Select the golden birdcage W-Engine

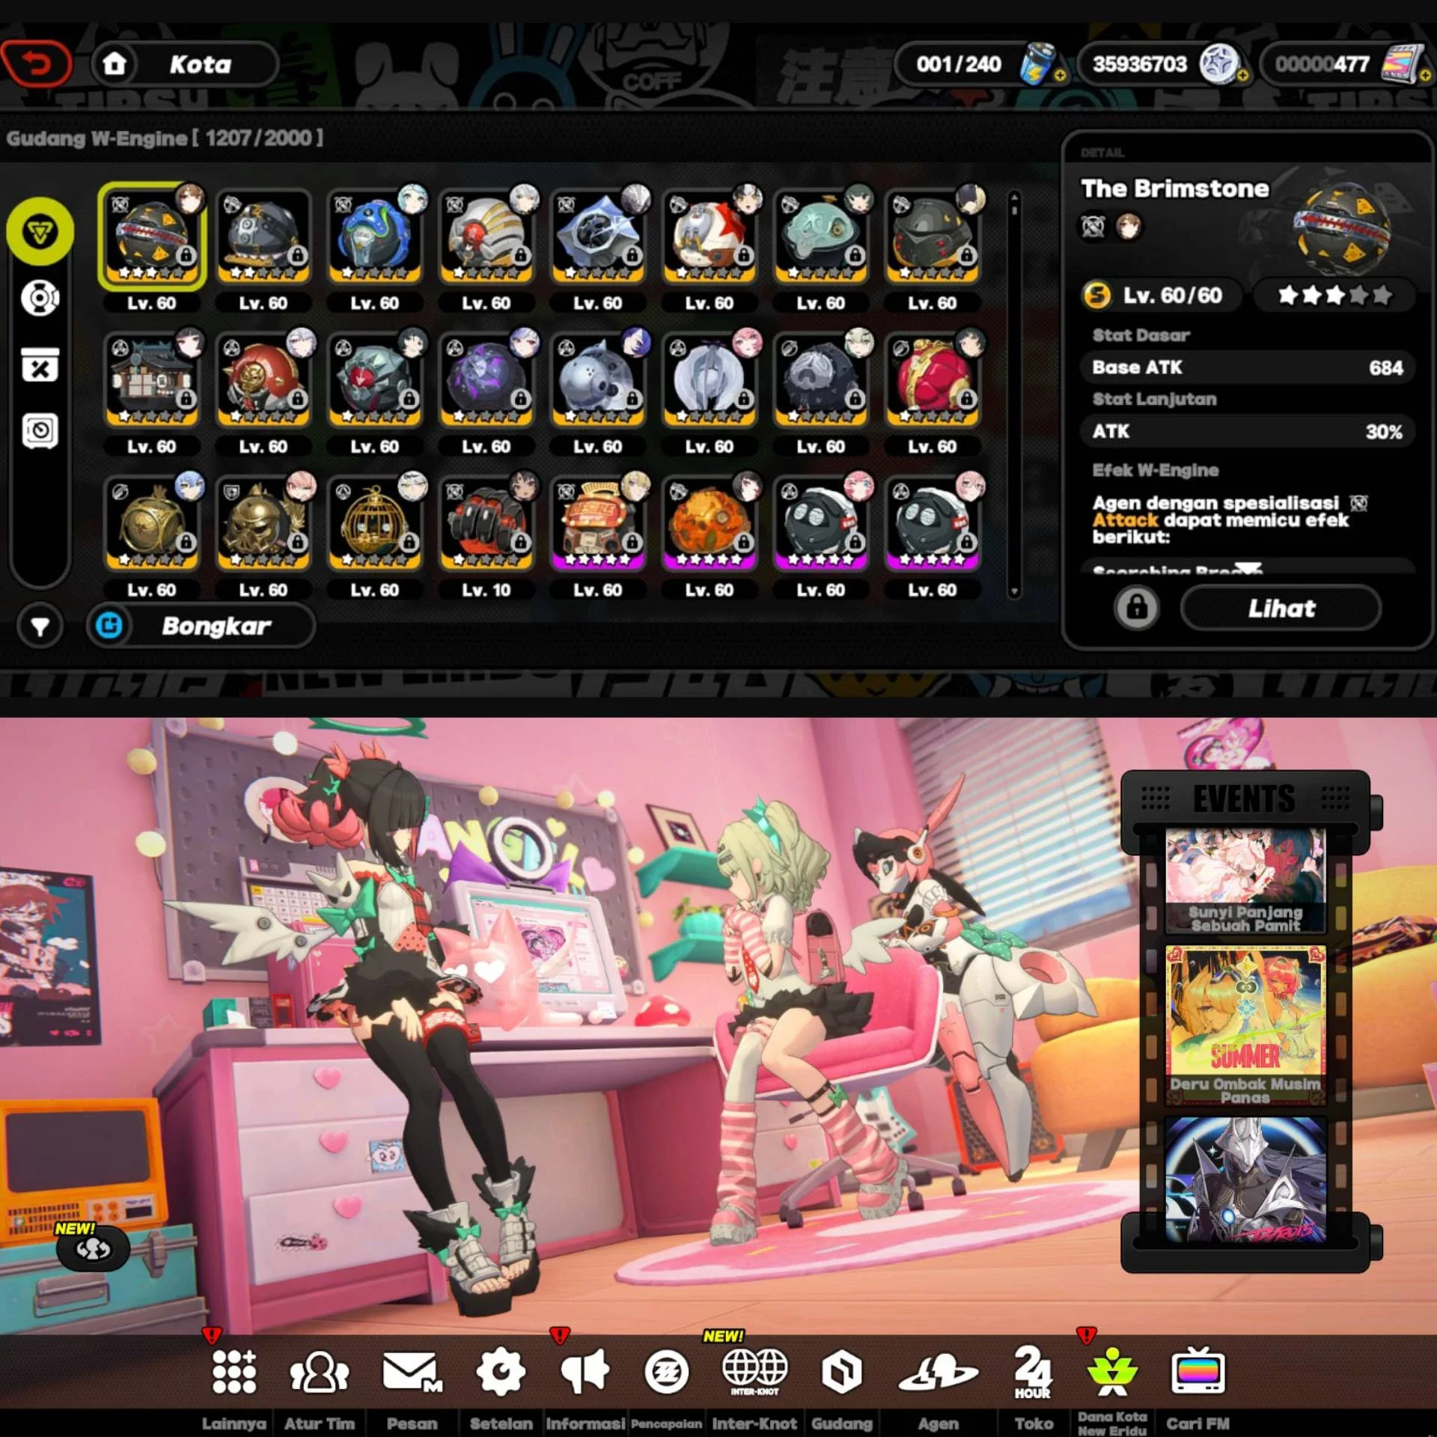(x=375, y=523)
